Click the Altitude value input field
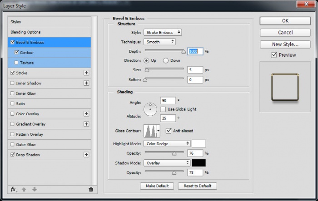Screen dimensions: 318x201 pyautogui.click(x=168, y=118)
